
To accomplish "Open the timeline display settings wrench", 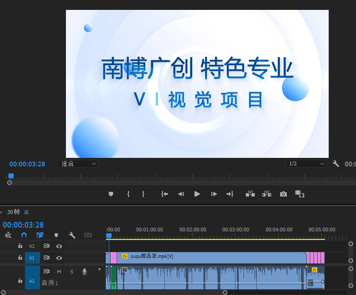I will (x=72, y=235).
